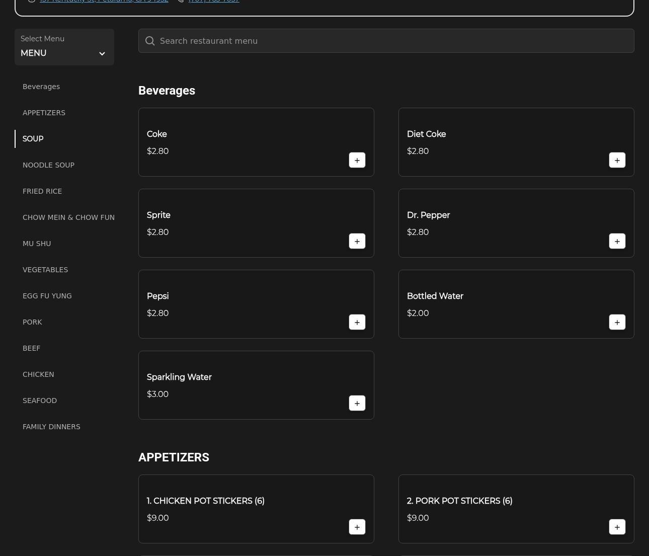Screen dimensions: 649x556
Task: Select CHOW MEIN & CHOW FUN category
Action: (x=68, y=217)
